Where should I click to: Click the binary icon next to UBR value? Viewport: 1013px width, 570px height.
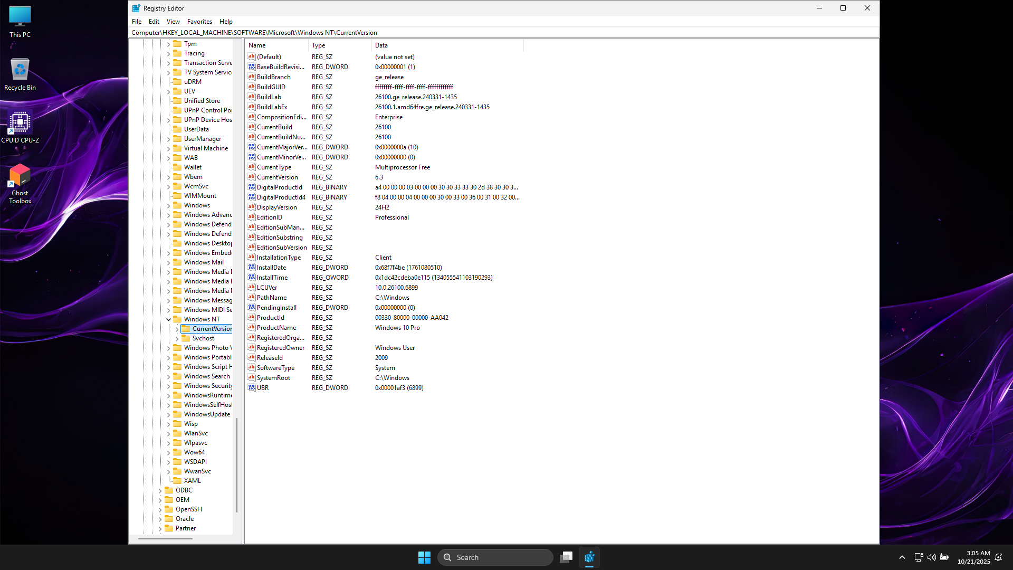pyautogui.click(x=252, y=387)
